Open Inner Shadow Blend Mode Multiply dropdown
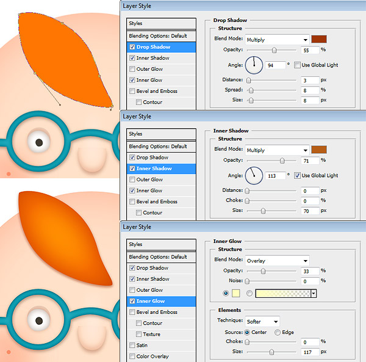 (x=277, y=150)
